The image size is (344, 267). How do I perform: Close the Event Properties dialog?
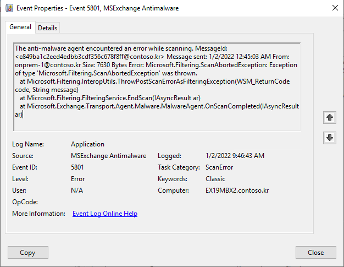click(x=315, y=253)
